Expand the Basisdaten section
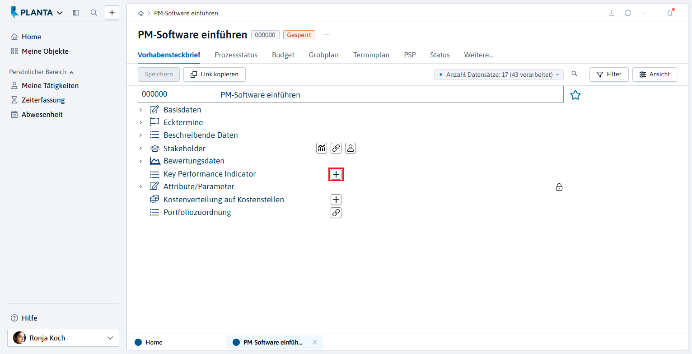The height and width of the screenshot is (354, 692). click(x=140, y=110)
